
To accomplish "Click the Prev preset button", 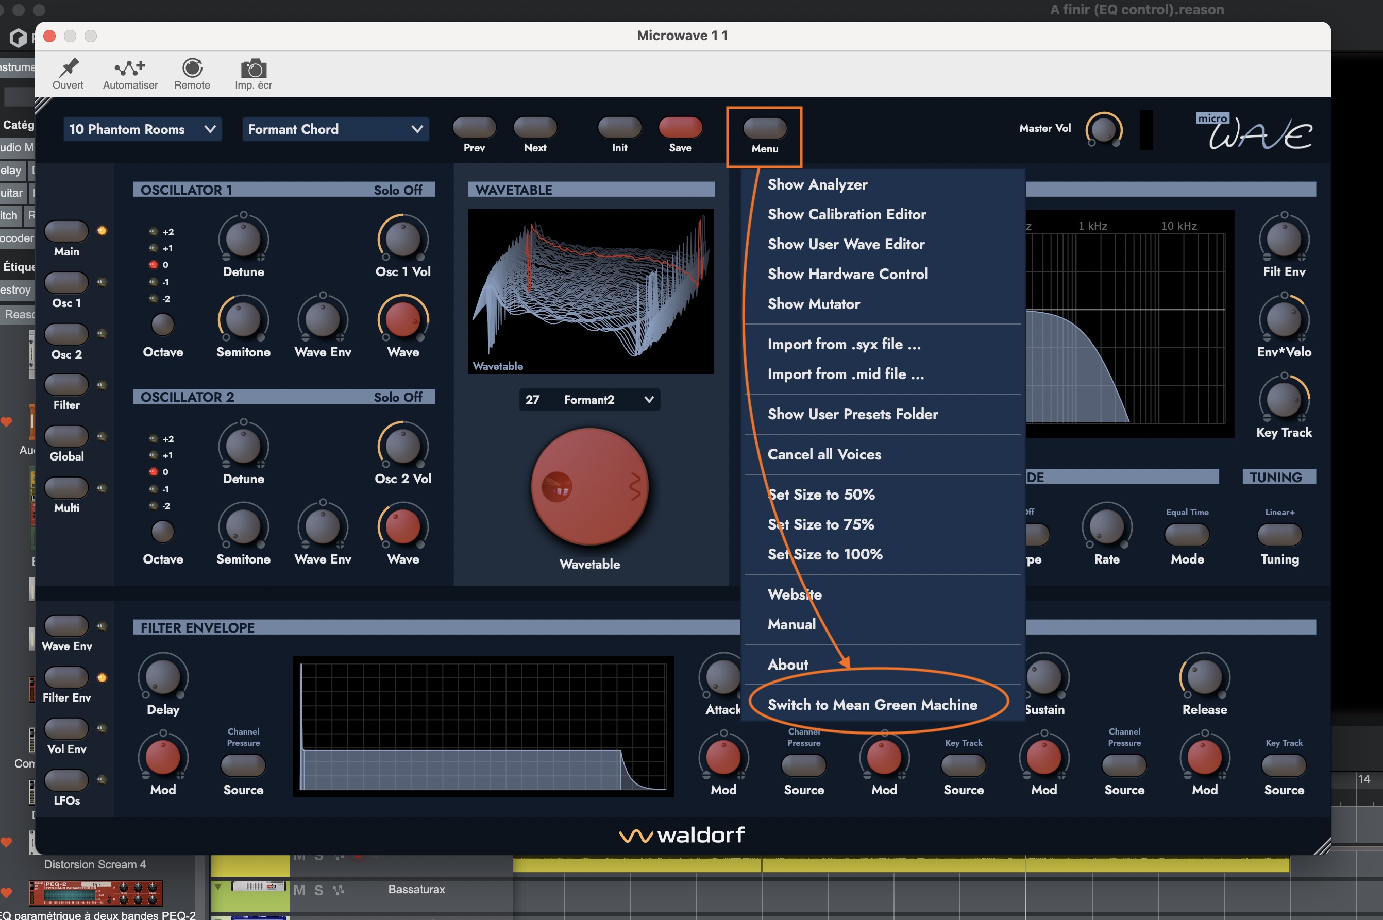I will tap(474, 127).
